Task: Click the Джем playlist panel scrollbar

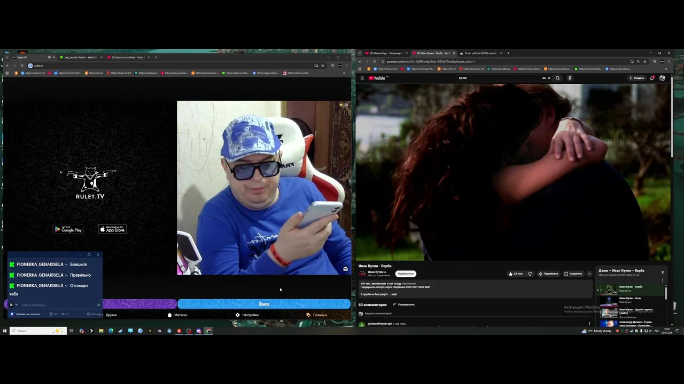Action: point(666,292)
